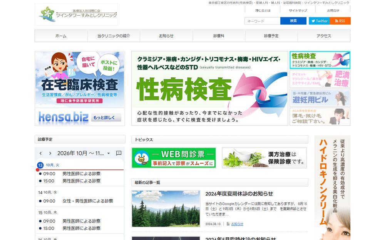Viewport: 385px width, 240px height.
Task: Open the ハイドロキノンクリーム side banner
Action: [x=333, y=188]
